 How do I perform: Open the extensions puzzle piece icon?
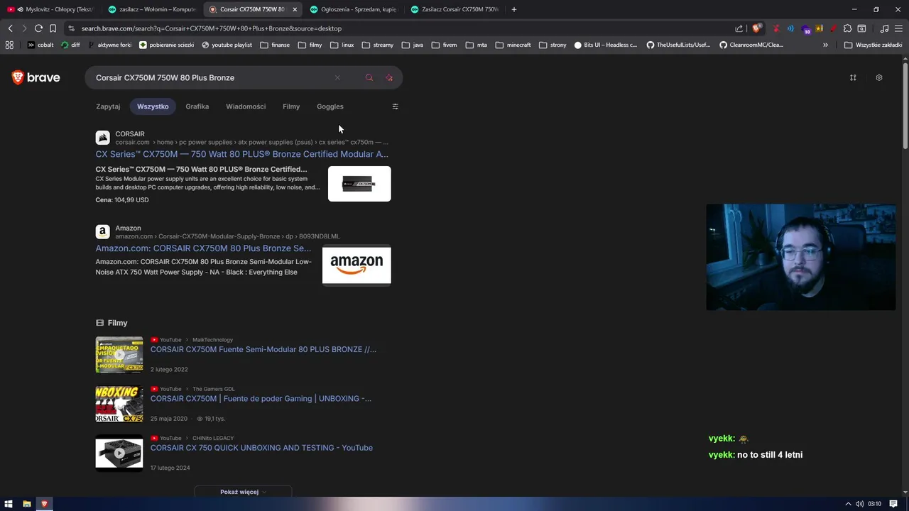point(847,28)
